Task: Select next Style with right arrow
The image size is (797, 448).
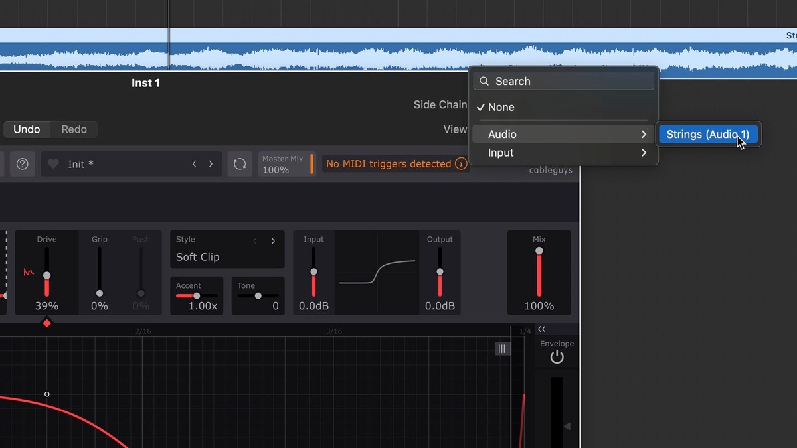Action: click(x=273, y=241)
